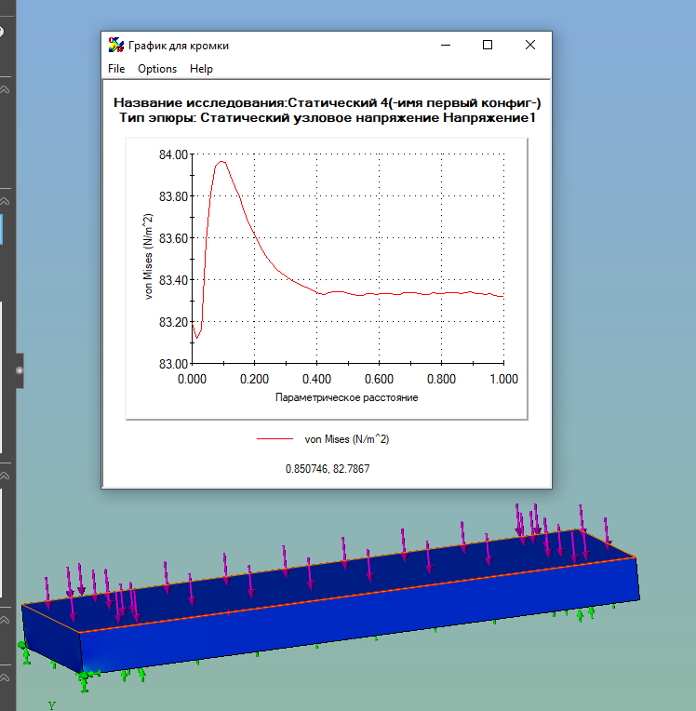Screen dimensions: 696x711
Task: Click the green Y axis triad label
Action: click(x=52, y=706)
